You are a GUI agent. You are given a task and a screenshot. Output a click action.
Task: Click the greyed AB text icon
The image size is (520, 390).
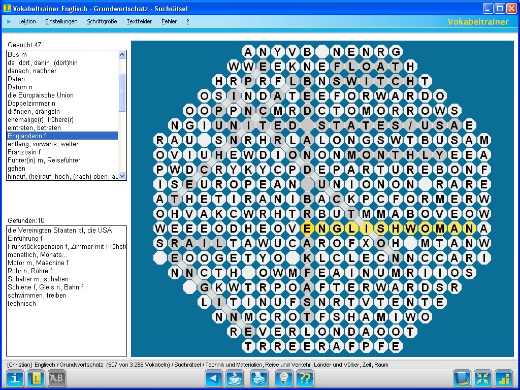[57, 378]
